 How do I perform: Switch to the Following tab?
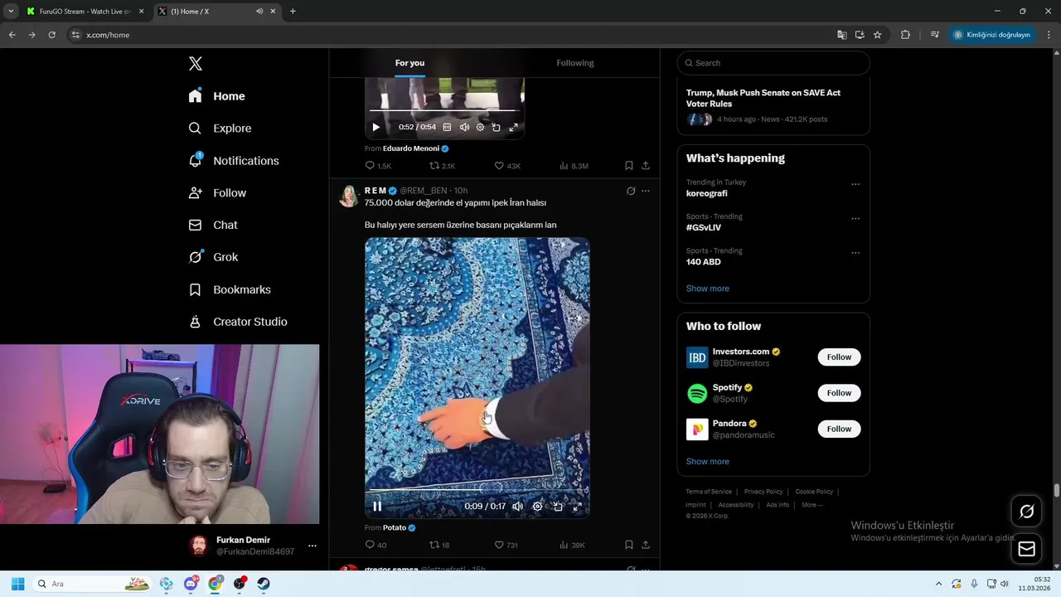(575, 63)
